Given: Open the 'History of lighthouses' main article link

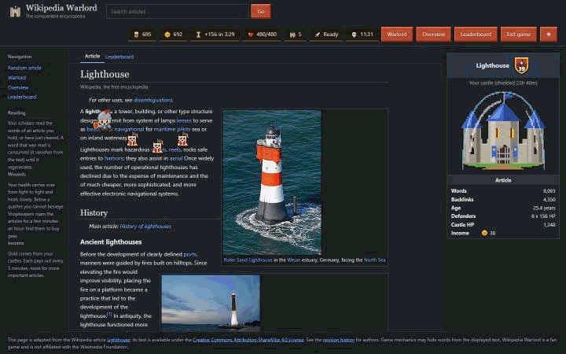Looking at the screenshot, I should tap(145, 226).
